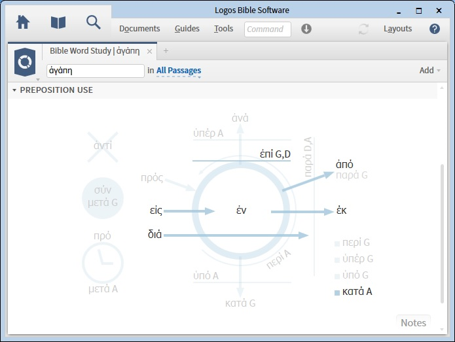Open the Guides menu
Viewport: 455px width, 342px height.
coord(187,29)
